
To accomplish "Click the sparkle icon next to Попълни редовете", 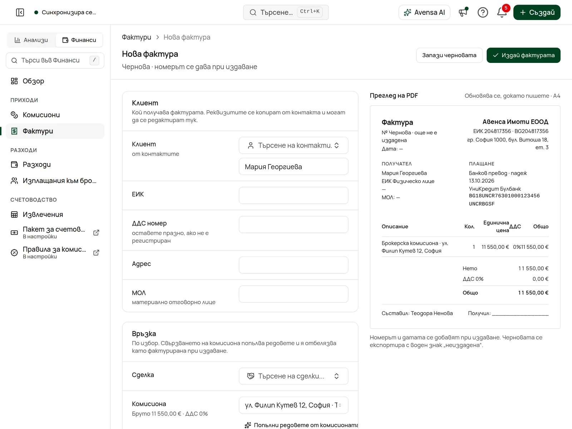I will (x=248, y=425).
